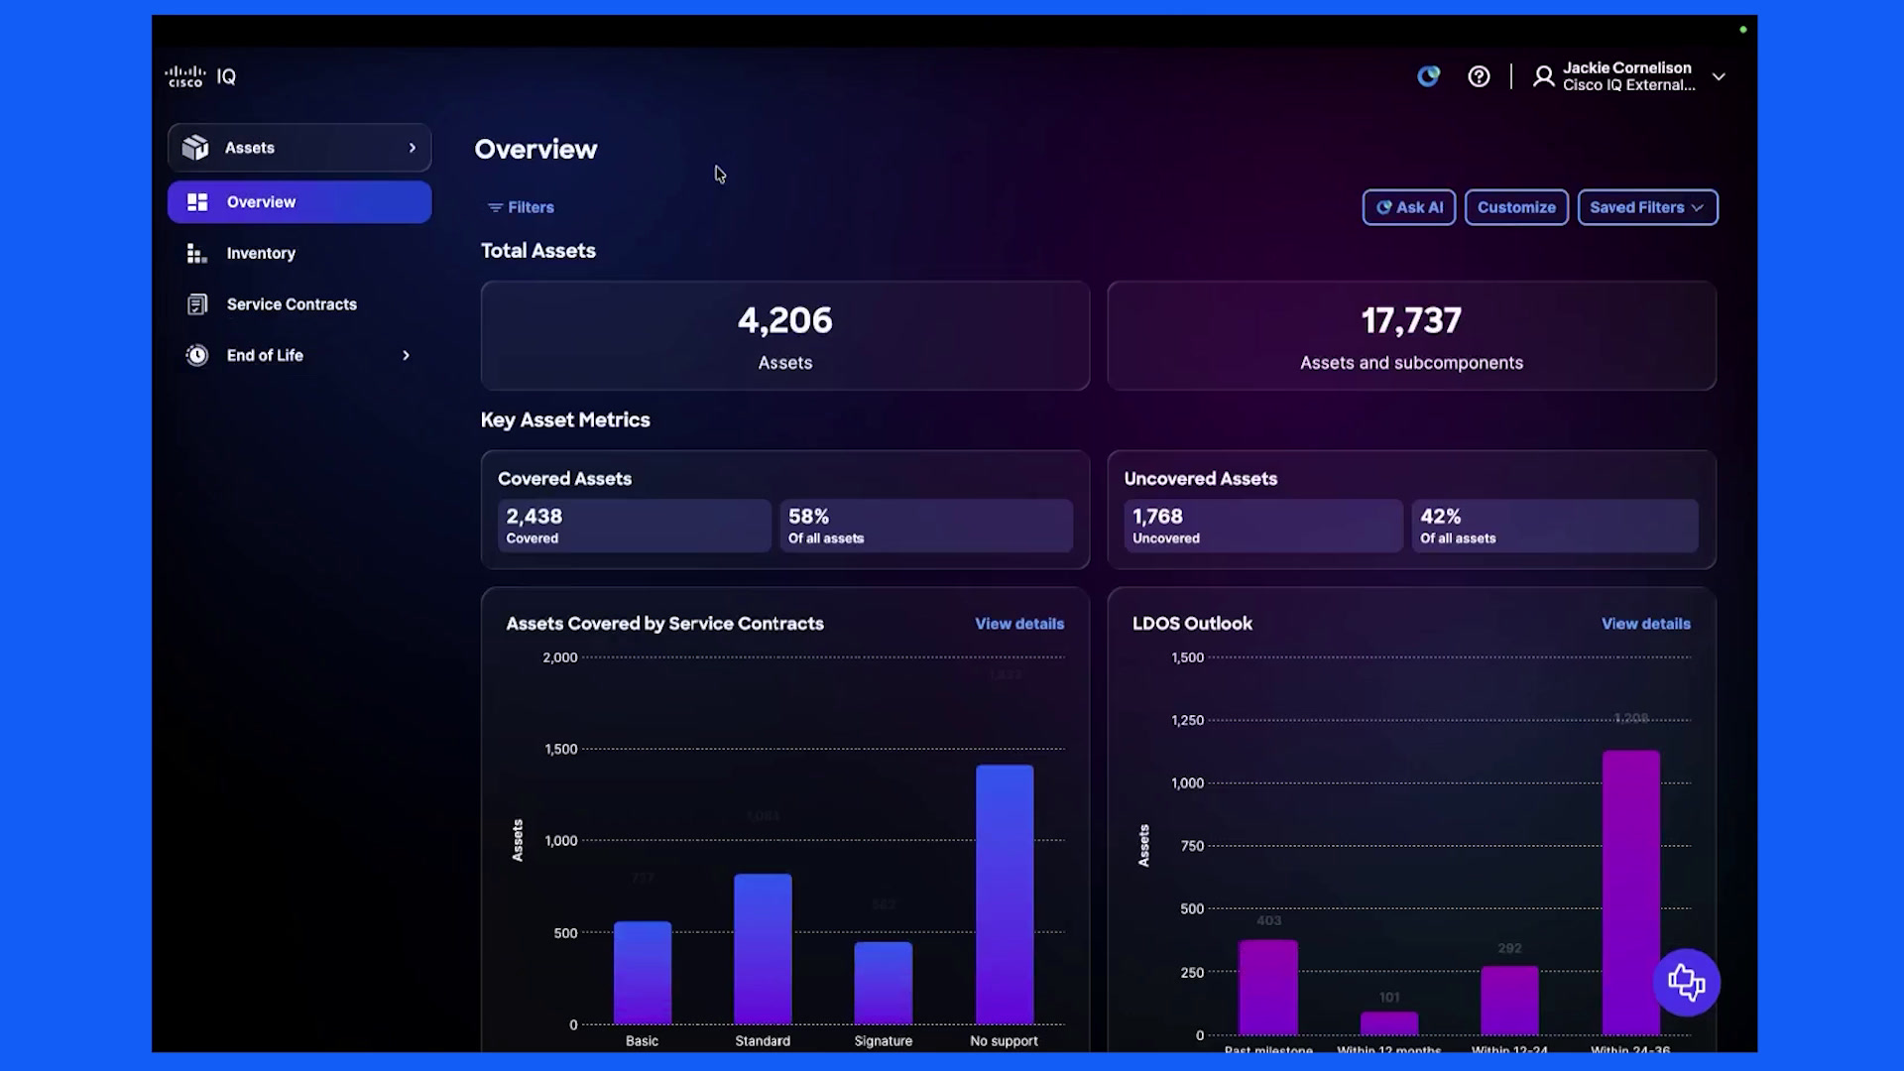1904x1071 pixels.
Task: View details for LDOS Outlook
Action: click(x=1646, y=624)
